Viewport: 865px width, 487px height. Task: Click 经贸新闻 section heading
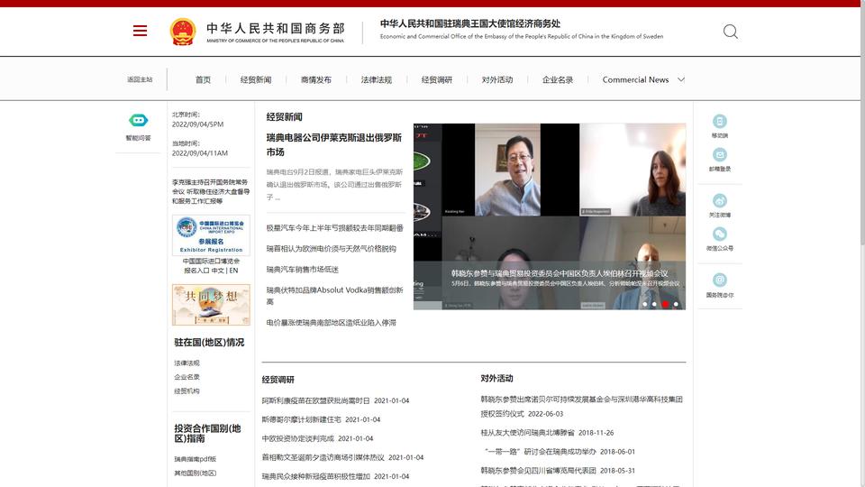tap(284, 117)
